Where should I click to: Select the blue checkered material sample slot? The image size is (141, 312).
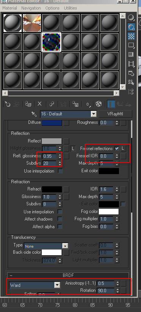point(51,42)
